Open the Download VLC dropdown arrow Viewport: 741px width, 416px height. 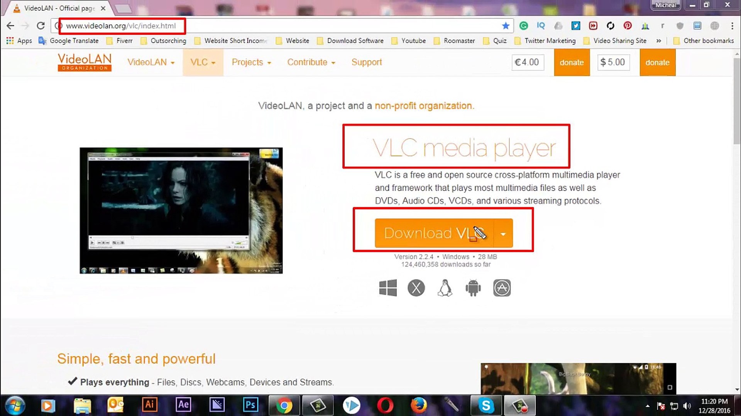[x=503, y=233]
